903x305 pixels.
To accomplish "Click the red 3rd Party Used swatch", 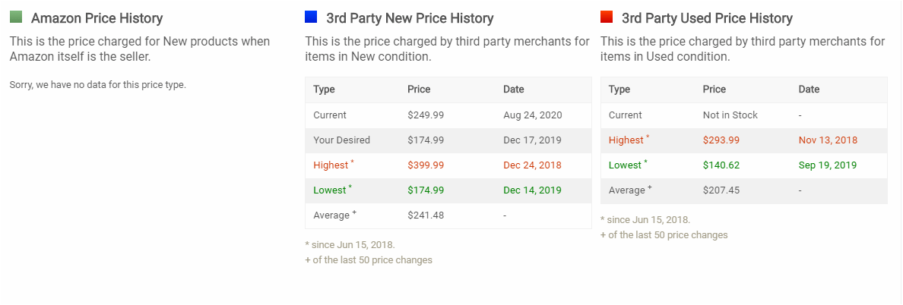I will 607,17.
